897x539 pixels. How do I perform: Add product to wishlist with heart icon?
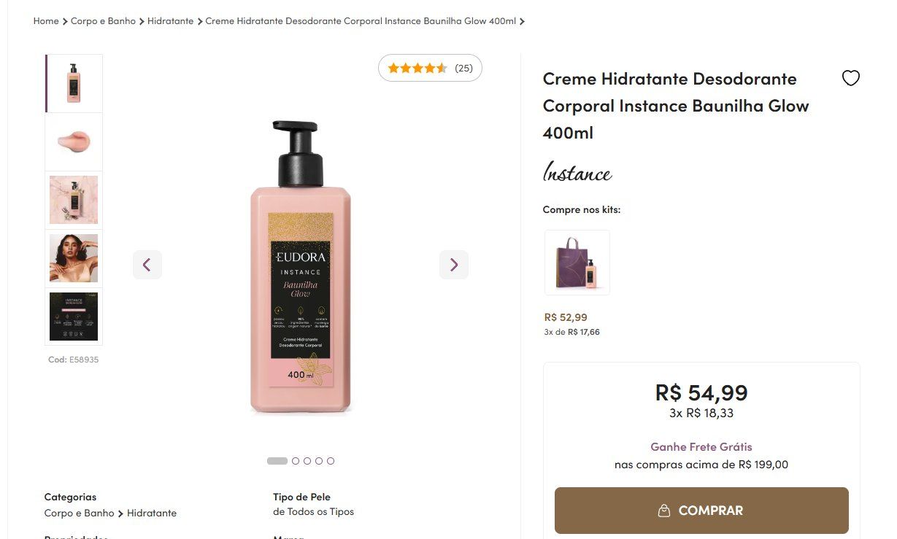(850, 78)
